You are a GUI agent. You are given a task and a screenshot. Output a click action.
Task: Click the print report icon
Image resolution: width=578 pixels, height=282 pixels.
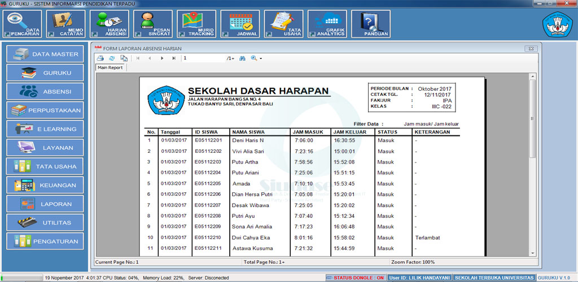pos(100,58)
